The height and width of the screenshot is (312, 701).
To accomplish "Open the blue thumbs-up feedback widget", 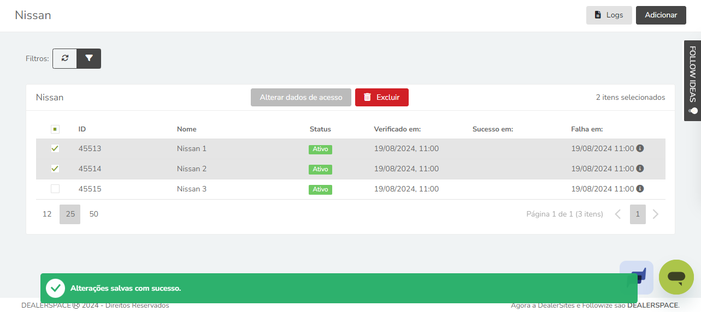I will pos(637,278).
